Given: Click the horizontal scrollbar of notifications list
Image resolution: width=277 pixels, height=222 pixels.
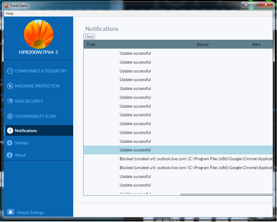Looking at the screenshot, I should (x=227, y=195).
